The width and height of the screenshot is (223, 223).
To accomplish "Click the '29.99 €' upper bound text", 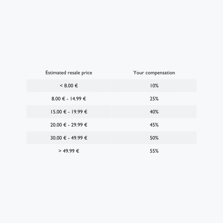I will click(x=79, y=125).
